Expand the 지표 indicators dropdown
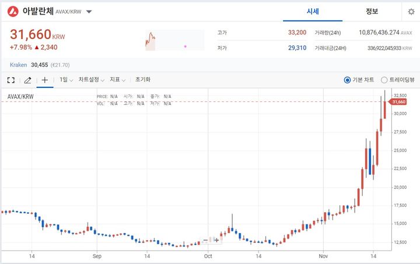420x264 pixels. (x=118, y=80)
